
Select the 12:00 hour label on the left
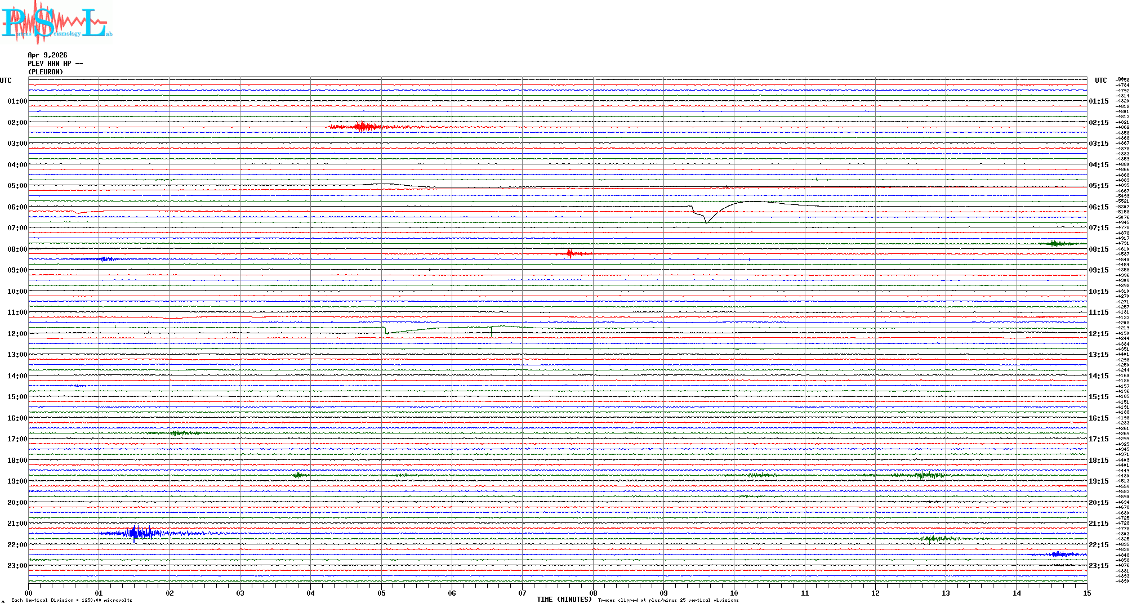[17, 334]
